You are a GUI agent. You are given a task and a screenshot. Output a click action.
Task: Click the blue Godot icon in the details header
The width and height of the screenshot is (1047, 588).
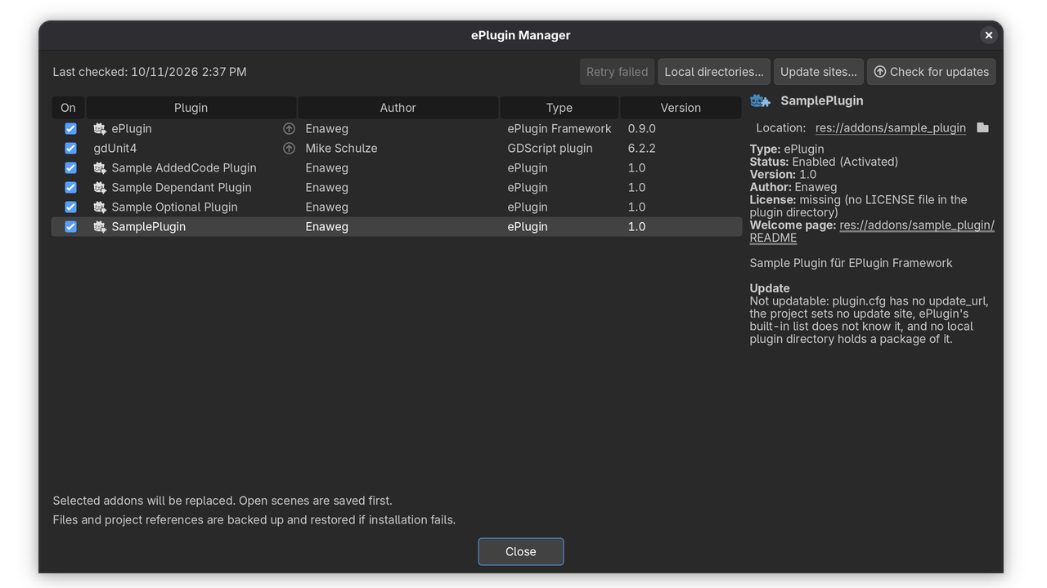pyautogui.click(x=761, y=101)
